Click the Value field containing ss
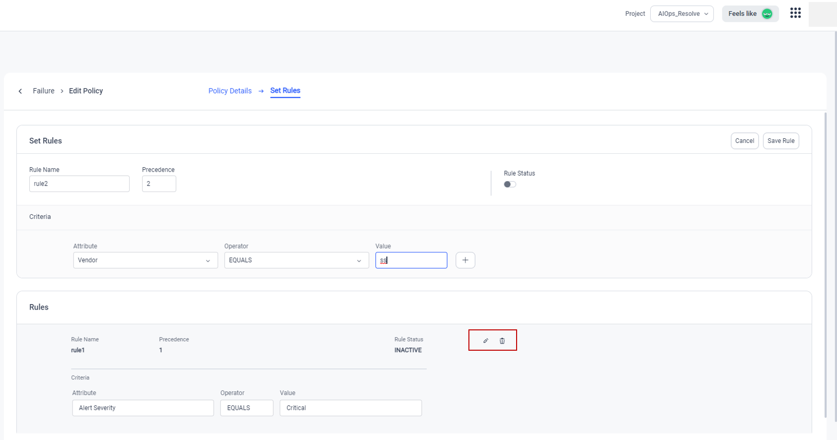The height and width of the screenshot is (440, 837). pos(411,260)
